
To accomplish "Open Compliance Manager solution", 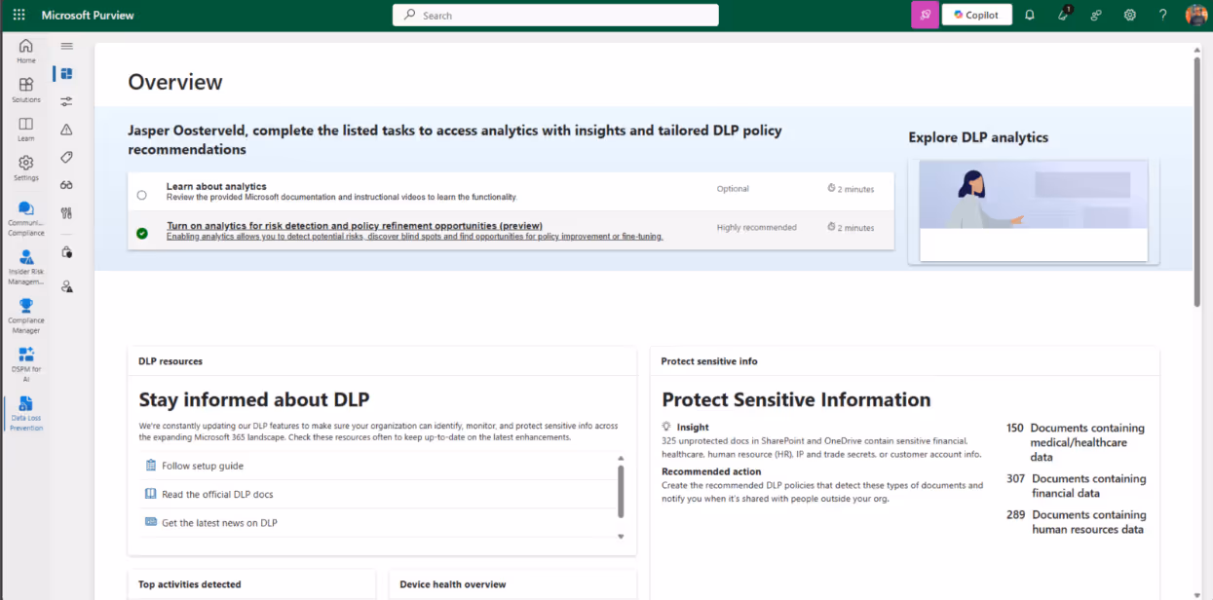I will pos(26,316).
